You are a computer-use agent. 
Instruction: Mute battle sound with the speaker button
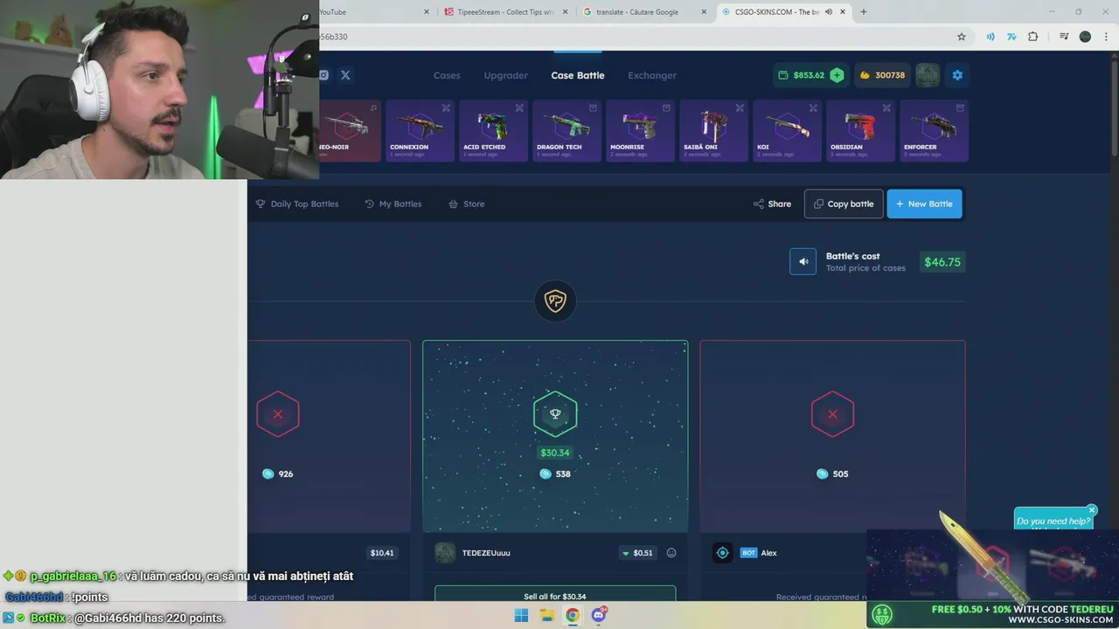[803, 262]
